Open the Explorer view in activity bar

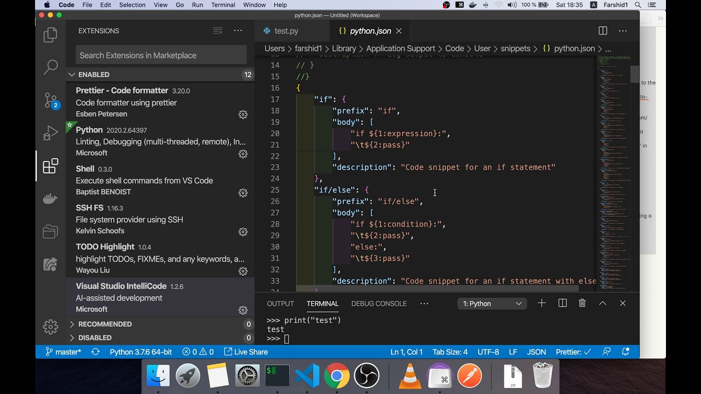50,35
